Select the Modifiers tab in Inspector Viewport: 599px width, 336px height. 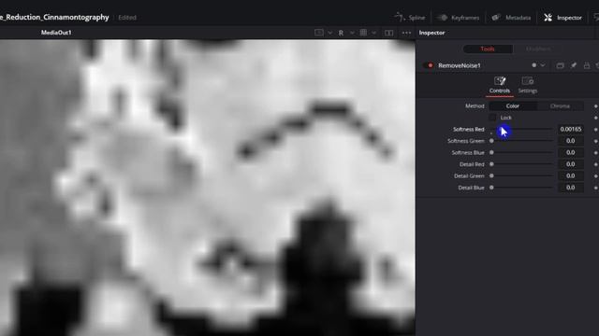538,49
